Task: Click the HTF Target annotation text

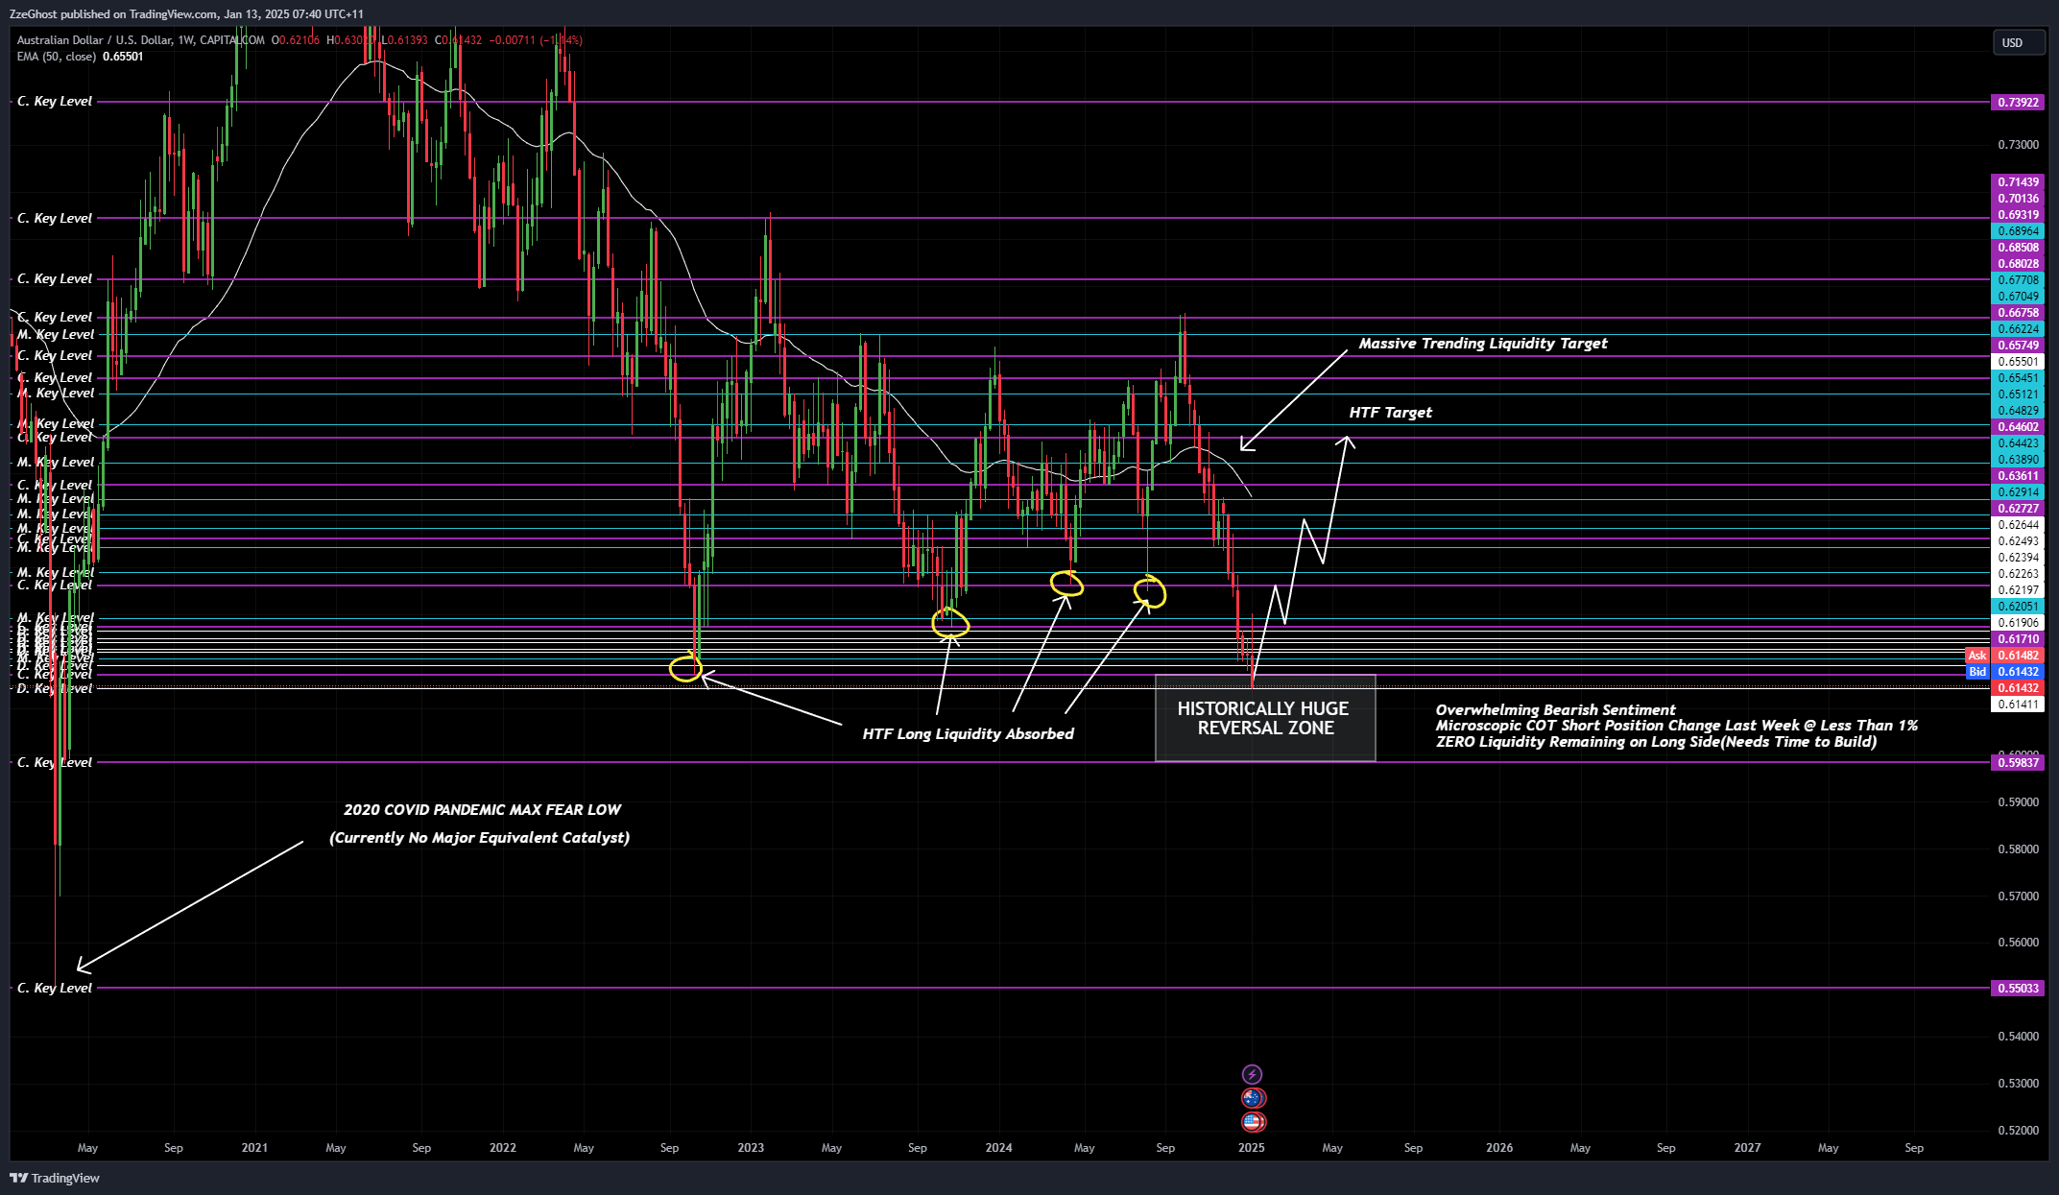Action: pos(1390,413)
